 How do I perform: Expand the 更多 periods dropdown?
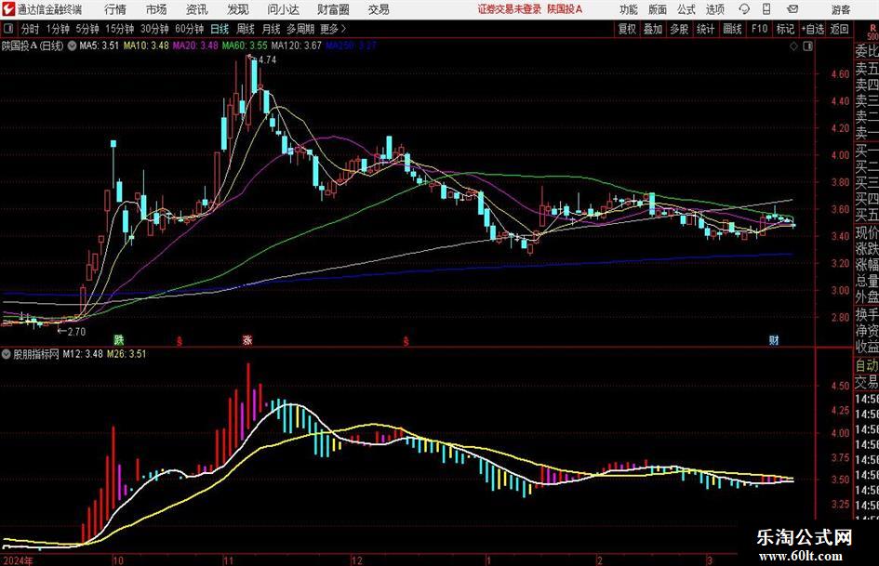click(333, 29)
